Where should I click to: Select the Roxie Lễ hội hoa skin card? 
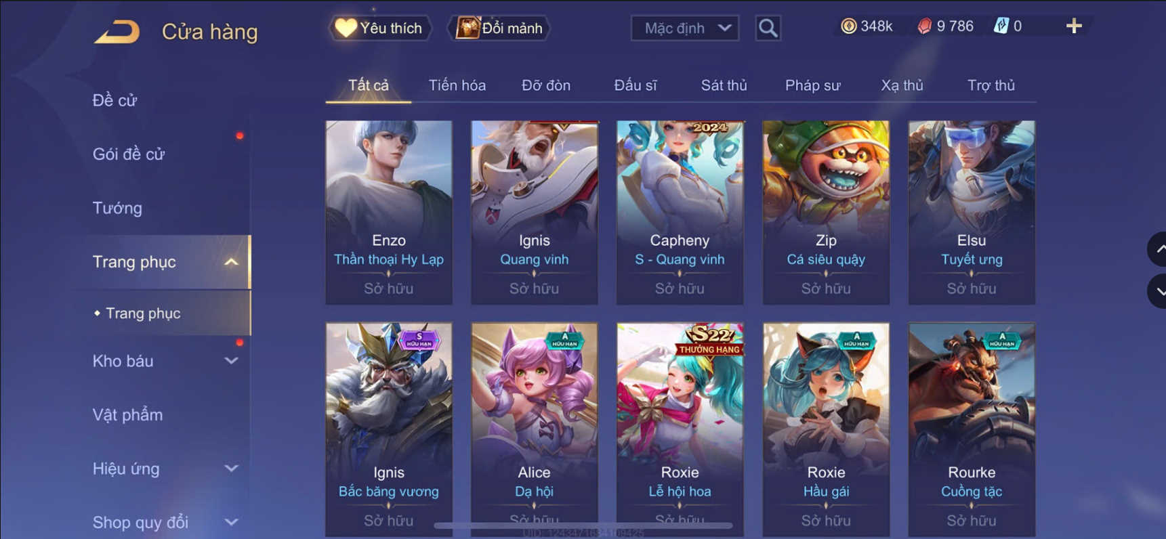point(680,430)
